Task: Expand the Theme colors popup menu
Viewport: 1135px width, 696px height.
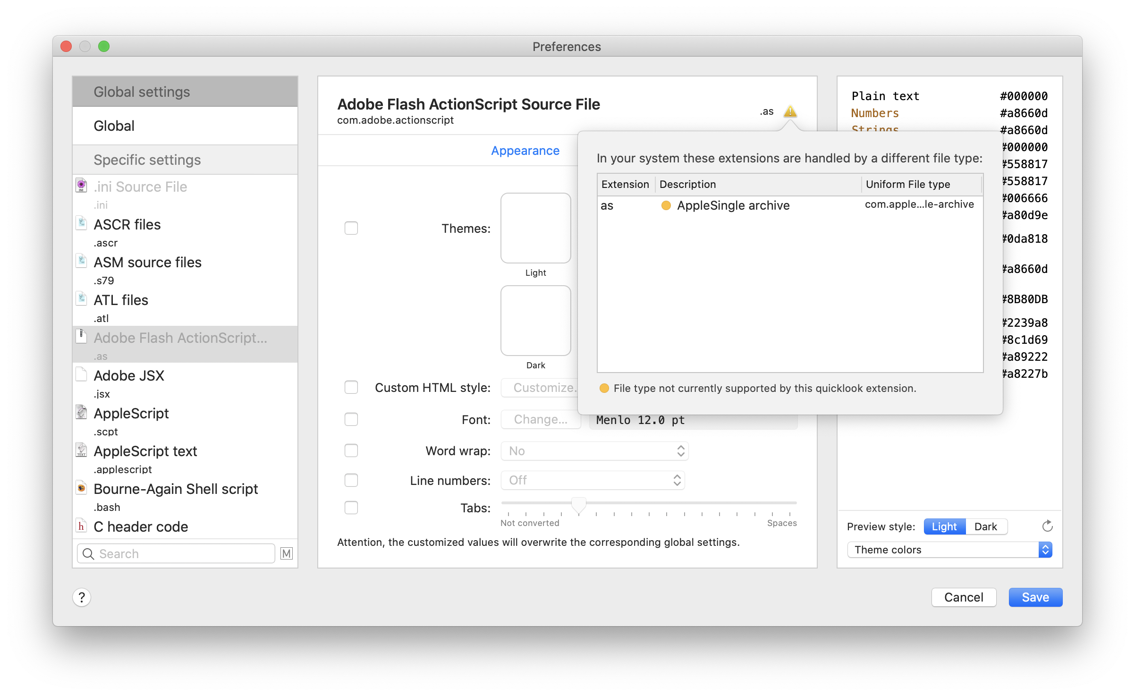Action: [950, 550]
